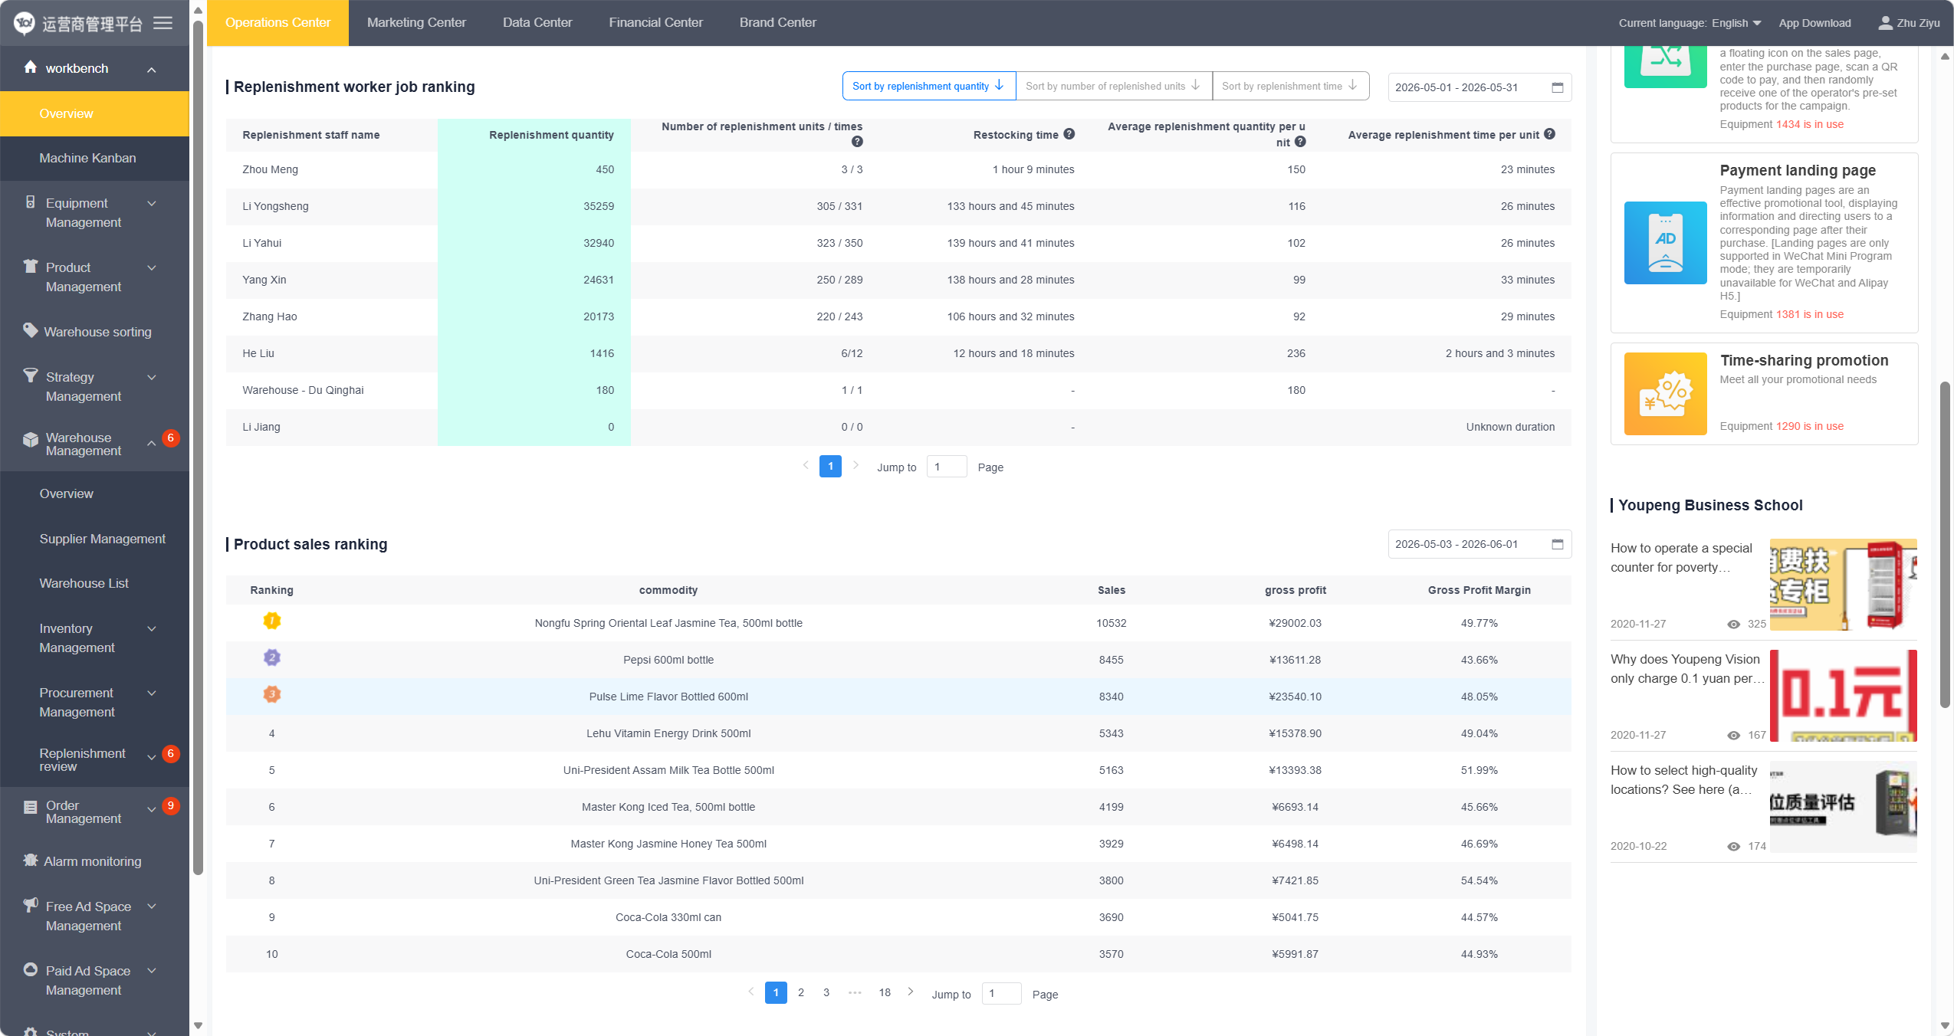Viewport: 1954px width, 1036px height.
Task: Expand Replenishment review submenu
Action: coord(152,757)
